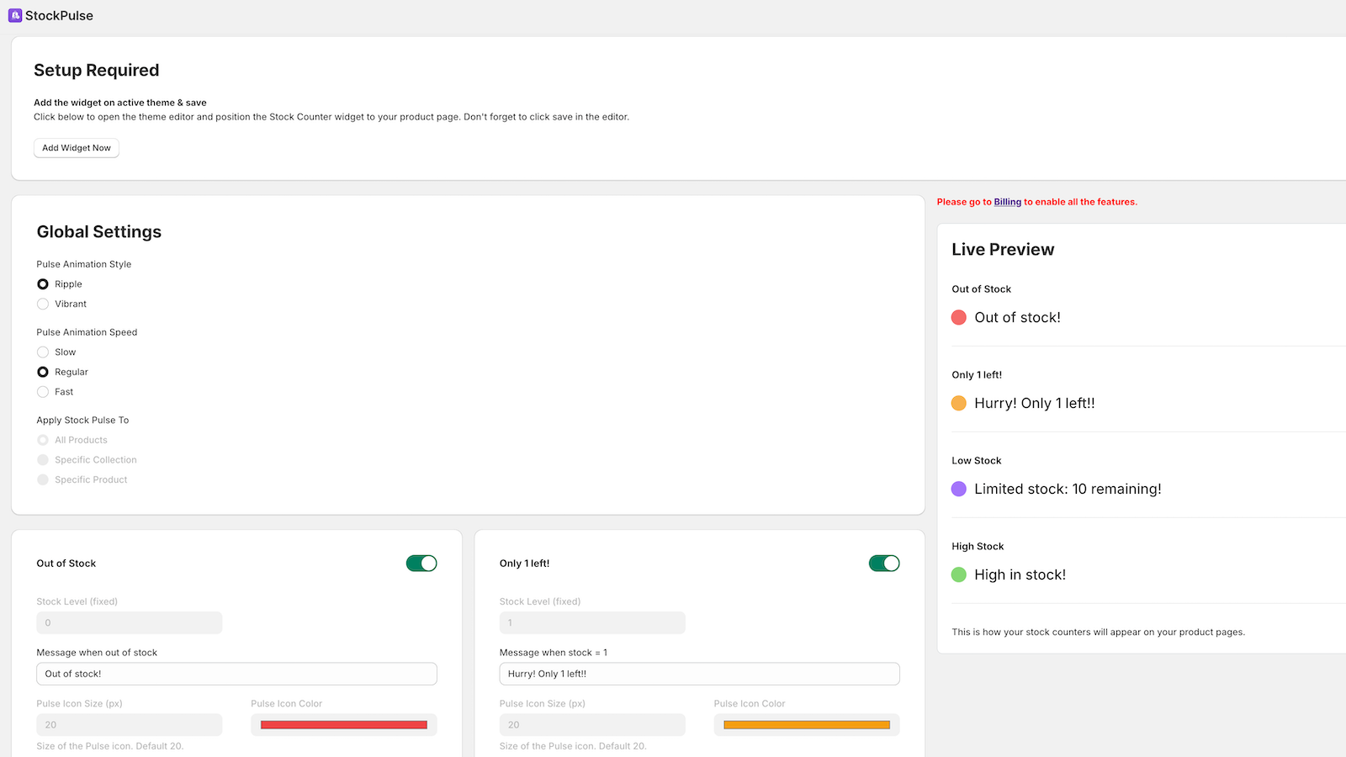The image size is (1346, 757).
Task: Click the orange pulse dot for Only 1 left
Action: (958, 403)
